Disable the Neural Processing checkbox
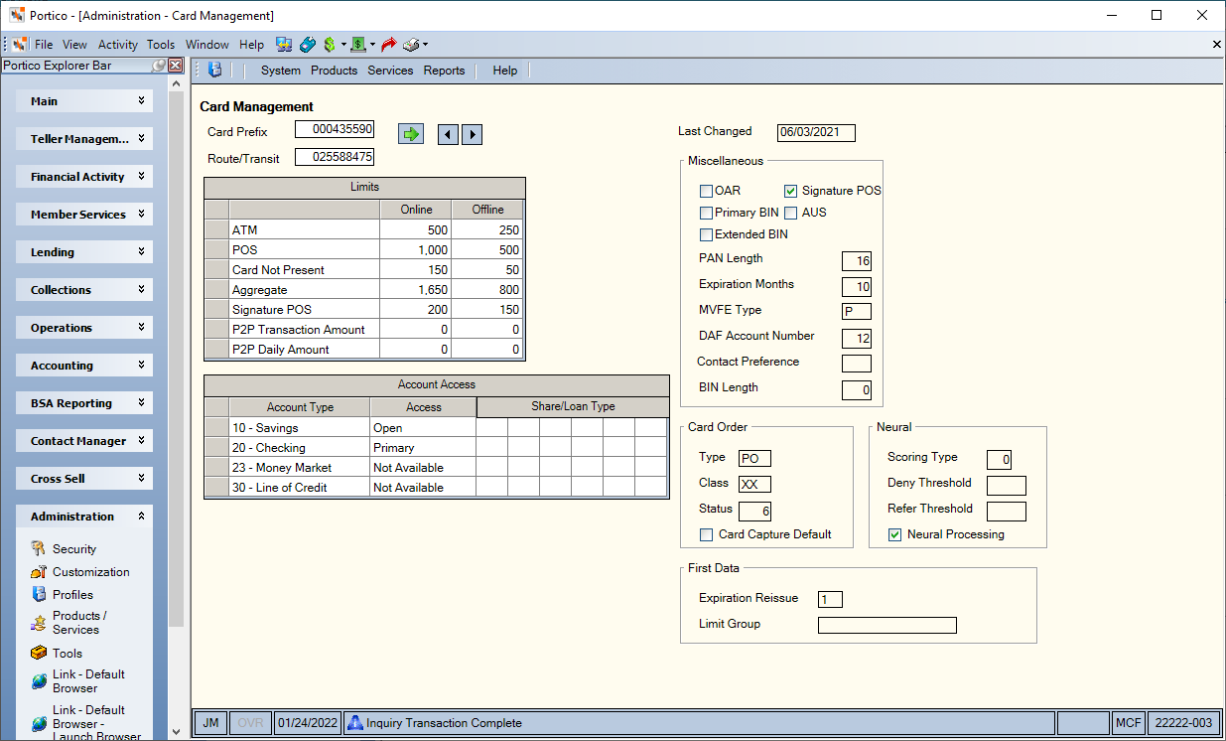1226x741 pixels. click(894, 534)
